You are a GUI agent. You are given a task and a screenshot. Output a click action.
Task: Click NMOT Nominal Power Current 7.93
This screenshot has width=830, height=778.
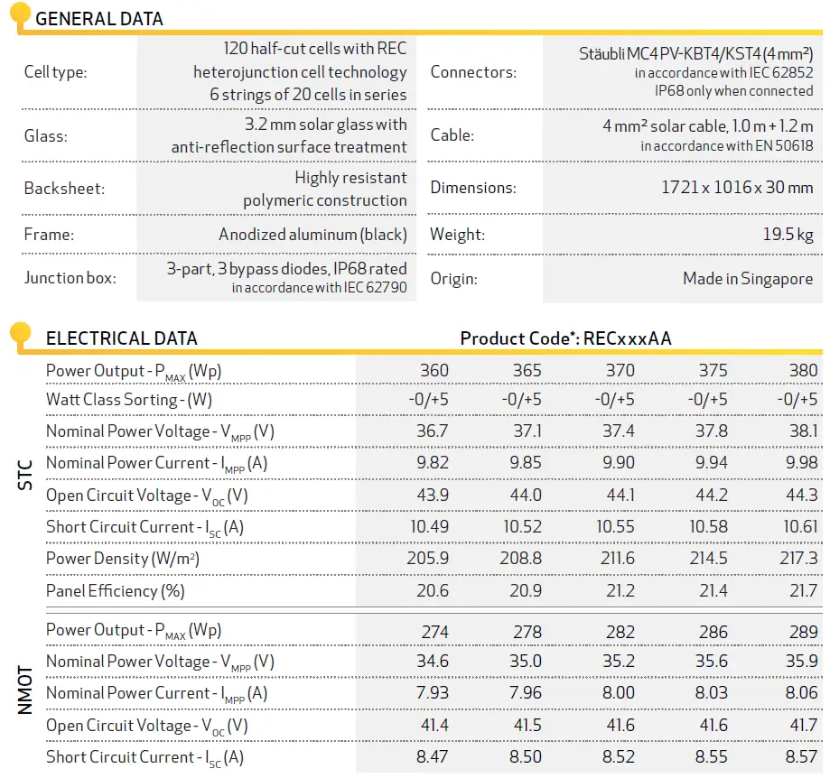432,693
